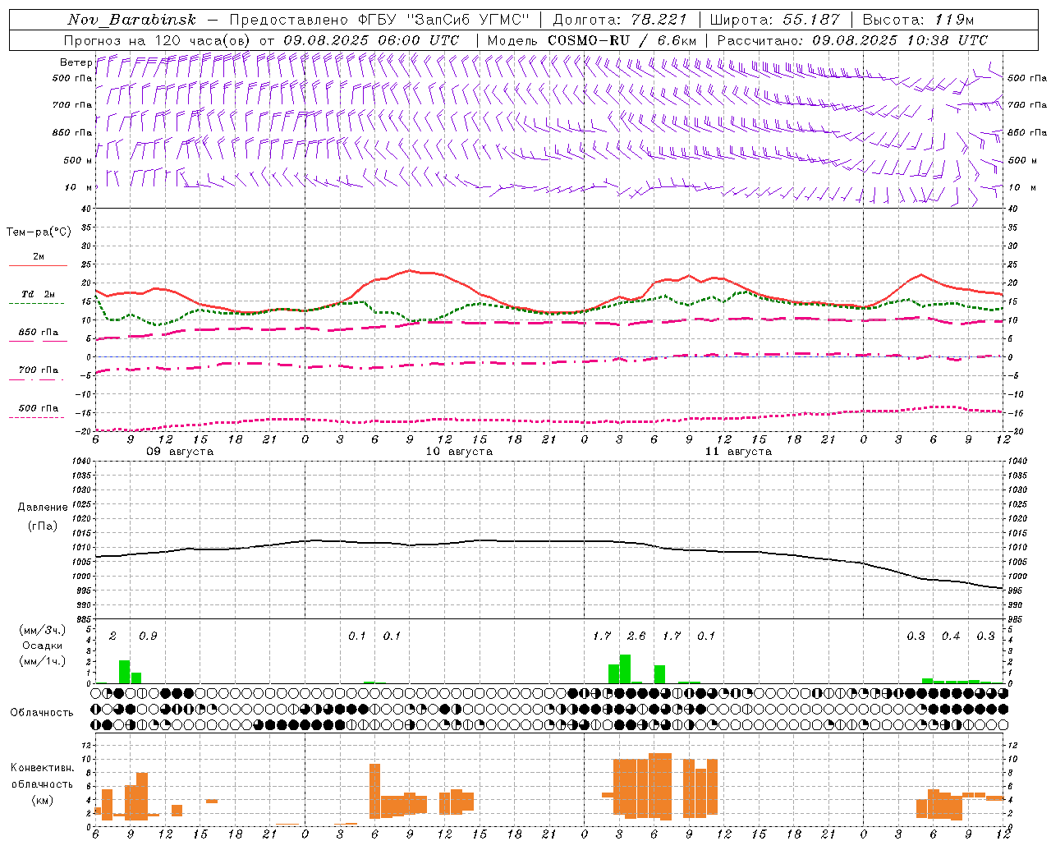Click the (мм/3ч.) precipitation units label
The image size is (1051, 841).
pos(42,630)
